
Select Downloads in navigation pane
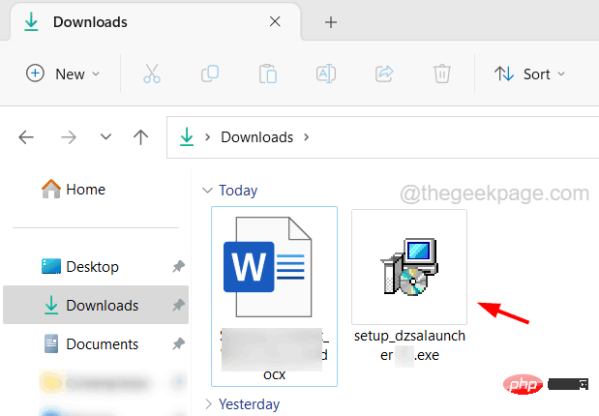pyautogui.click(x=96, y=305)
